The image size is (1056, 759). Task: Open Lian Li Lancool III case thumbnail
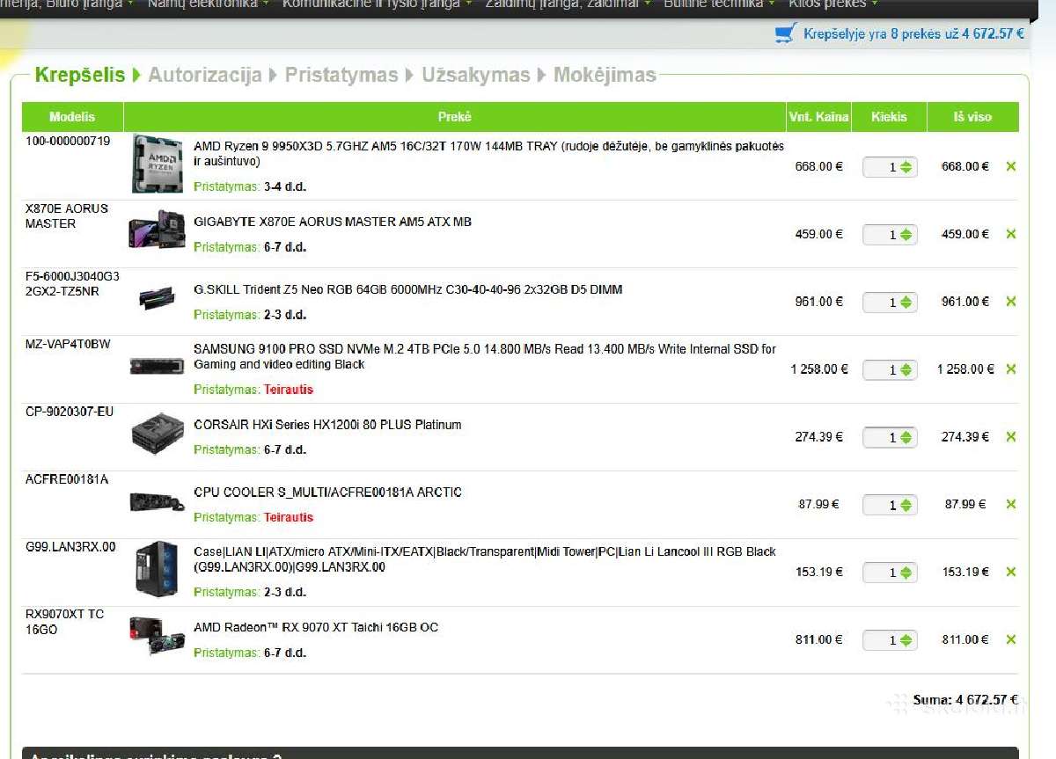coord(158,569)
